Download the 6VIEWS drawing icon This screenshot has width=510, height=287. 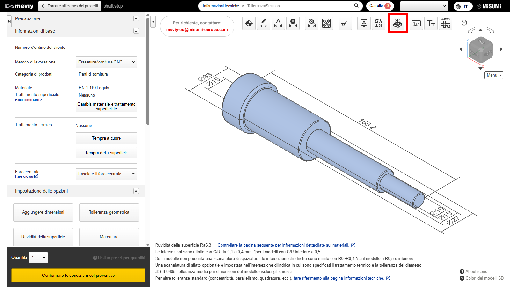click(x=446, y=23)
